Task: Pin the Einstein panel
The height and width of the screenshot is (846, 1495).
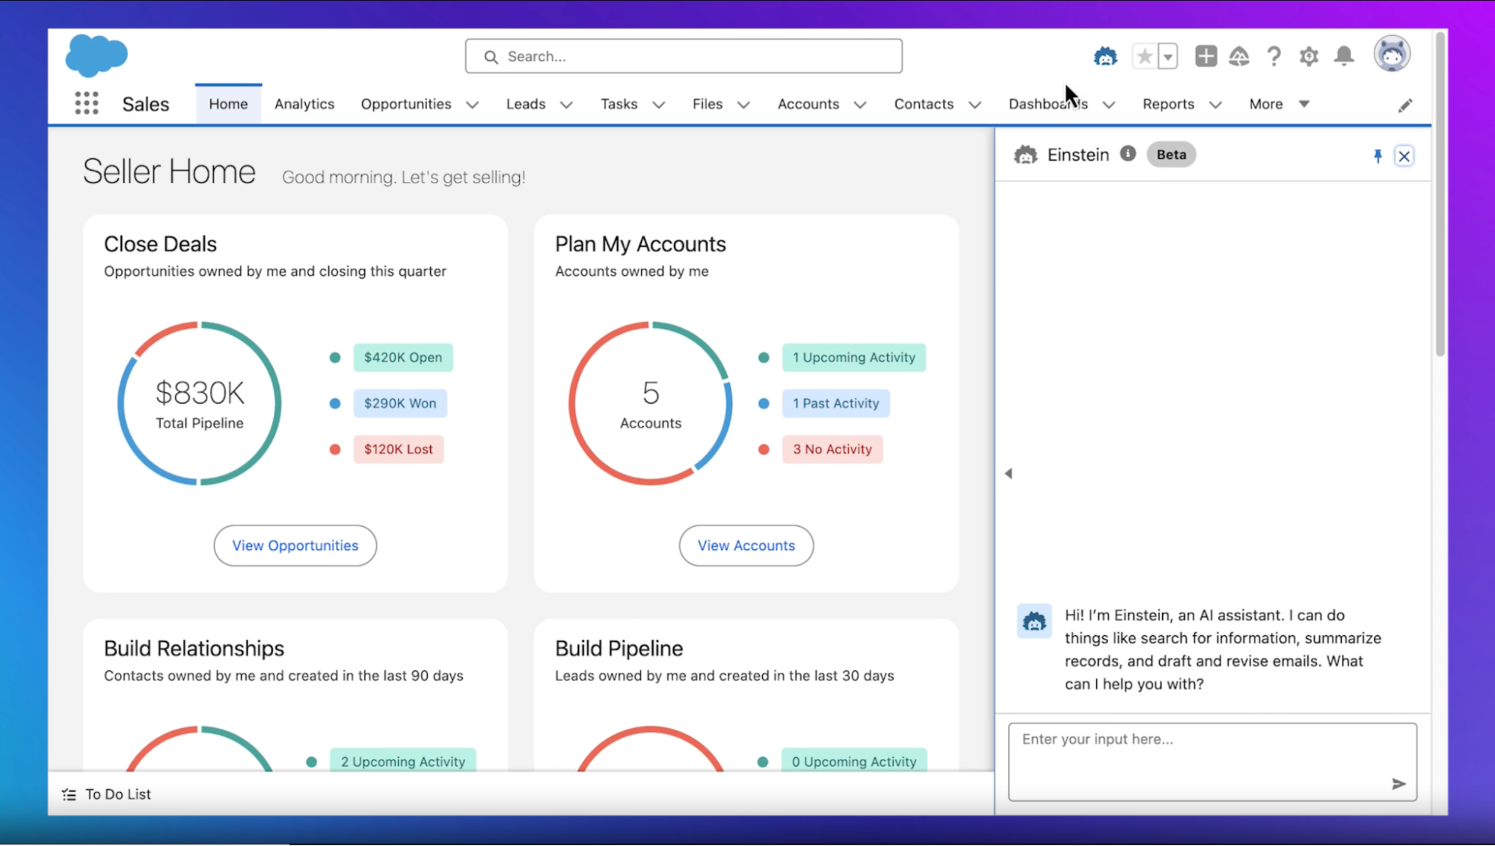Action: coord(1378,155)
